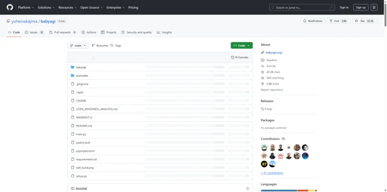Click the languages color bar
Screen dimensions: 387x192
point(288,190)
